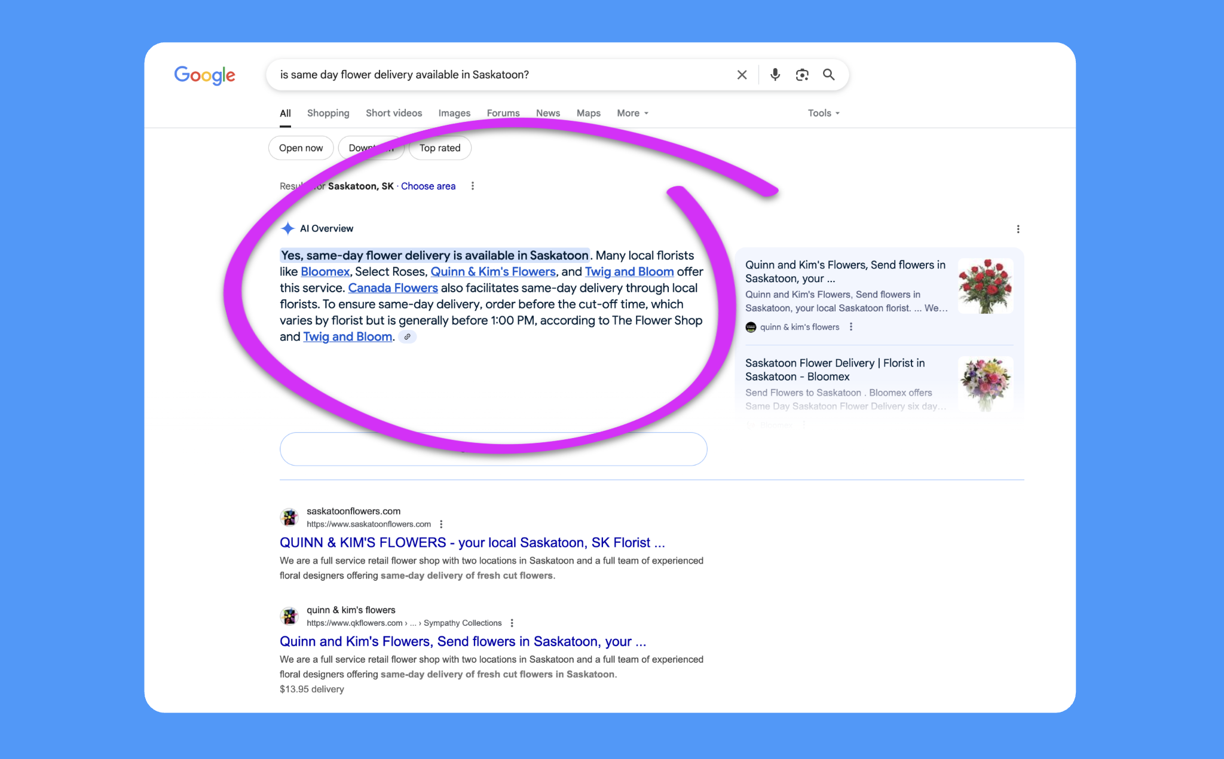Open the Tools dropdown
This screenshot has width=1224, height=759.
tap(824, 113)
